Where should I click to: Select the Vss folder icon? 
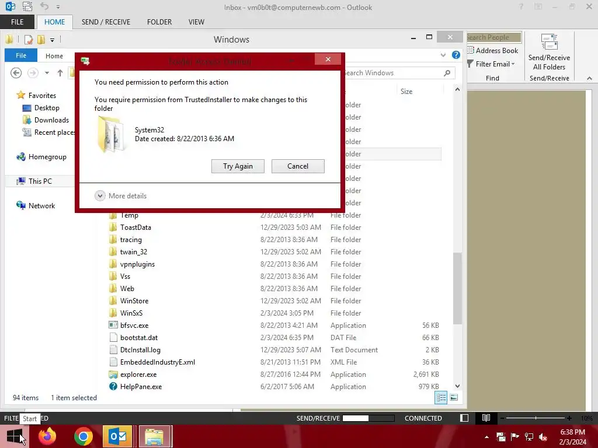113,276
